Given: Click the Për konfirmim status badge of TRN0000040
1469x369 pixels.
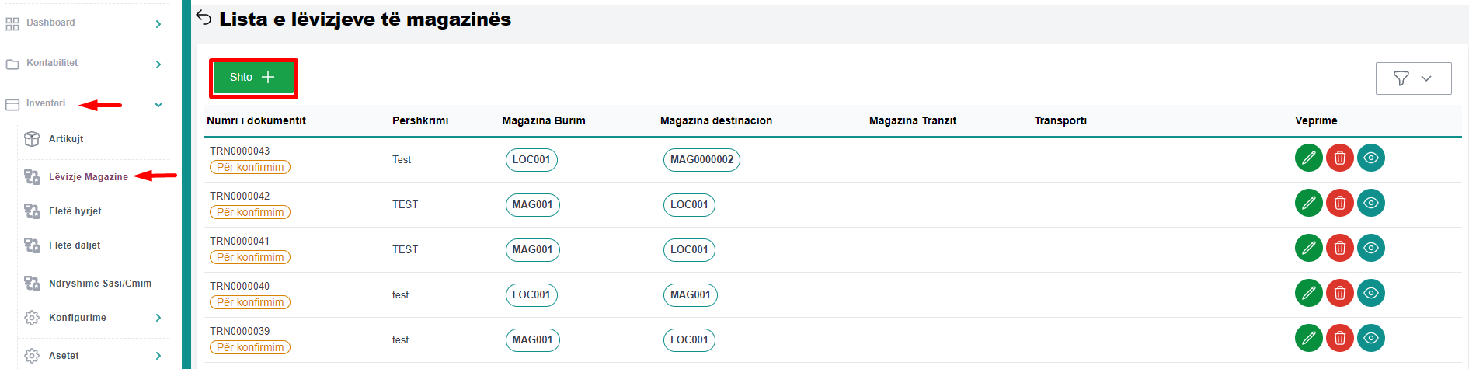Looking at the screenshot, I should pos(249,302).
